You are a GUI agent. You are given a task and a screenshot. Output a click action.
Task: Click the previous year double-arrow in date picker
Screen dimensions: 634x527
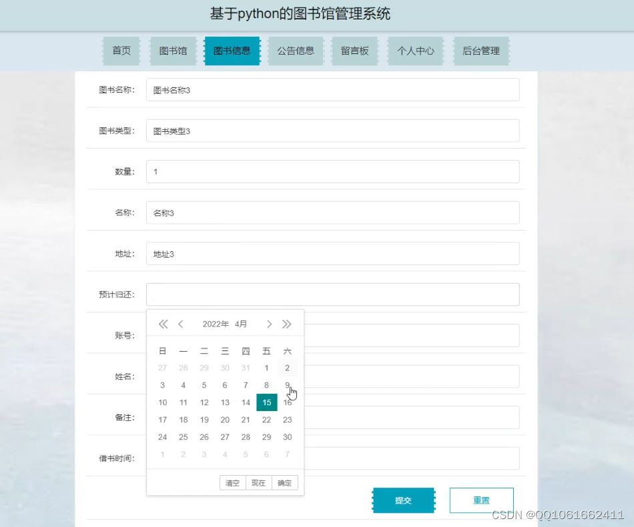163,324
